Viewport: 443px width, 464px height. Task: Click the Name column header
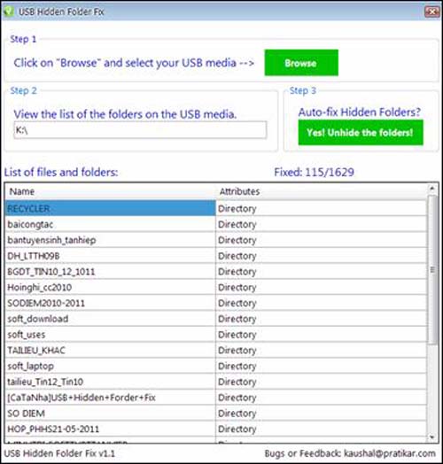pos(110,191)
